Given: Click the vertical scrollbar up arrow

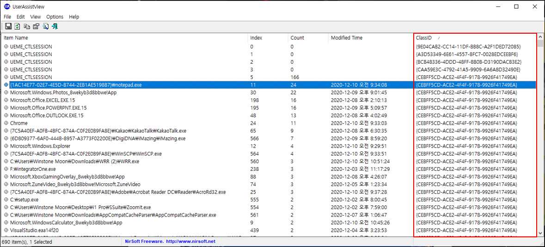Looking at the screenshot, I should pyautogui.click(x=540, y=37).
